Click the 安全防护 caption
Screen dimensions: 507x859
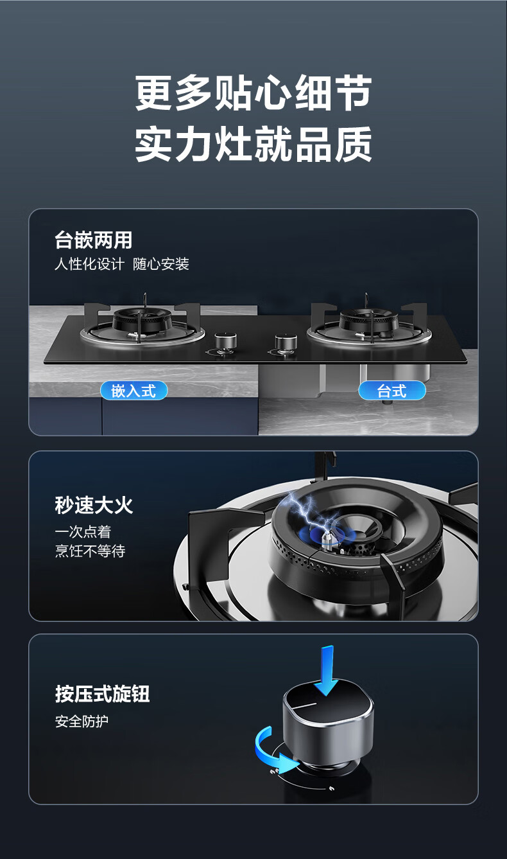coord(82,722)
